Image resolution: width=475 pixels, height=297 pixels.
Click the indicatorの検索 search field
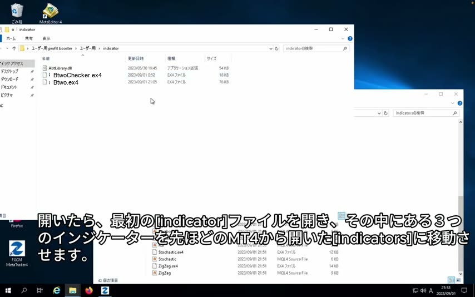pos(316,48)
